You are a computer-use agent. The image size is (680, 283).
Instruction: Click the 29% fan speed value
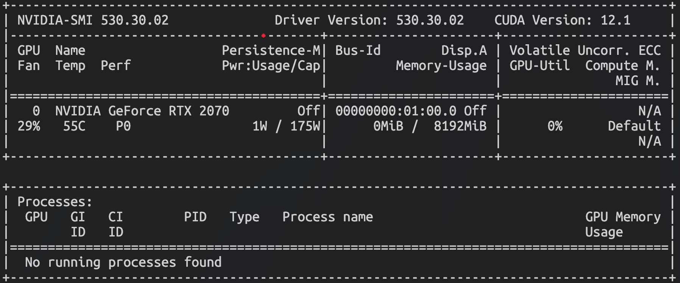click(29, 126)
